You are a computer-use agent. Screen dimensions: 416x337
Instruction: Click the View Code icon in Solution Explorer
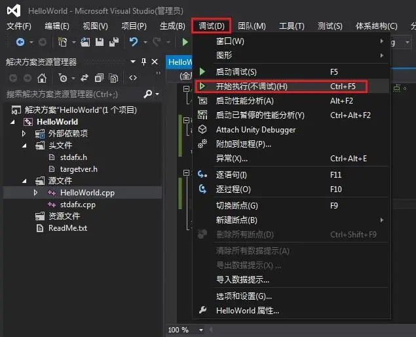[133, 78]
